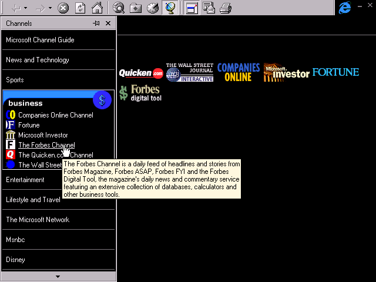Open the Mail toolbar icon
This screenshot has height=282, width=376.
(209, 8)
